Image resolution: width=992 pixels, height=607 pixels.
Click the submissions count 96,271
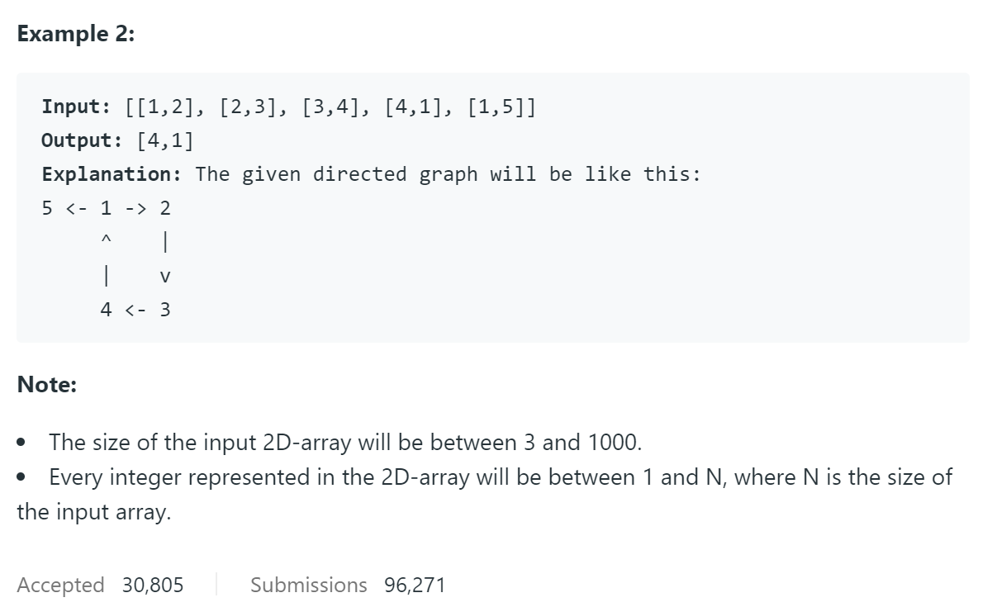415,586
